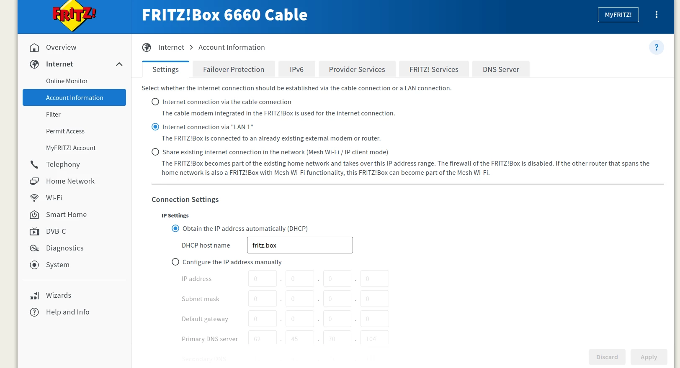
Task: Click the System settings icon
Action: tap(34, 265)
